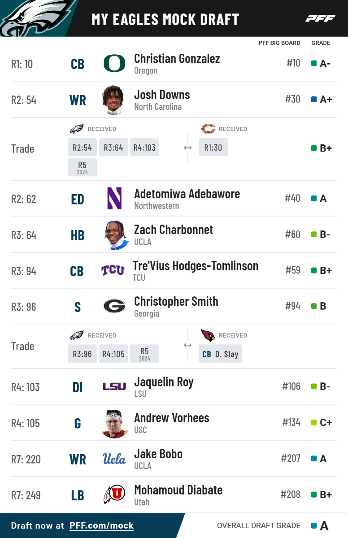This screenshot has height=538, width=348.
Task: Click the Georgia G logo
Action: 114,306
